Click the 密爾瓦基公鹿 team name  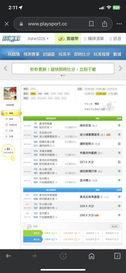[47, 142]
